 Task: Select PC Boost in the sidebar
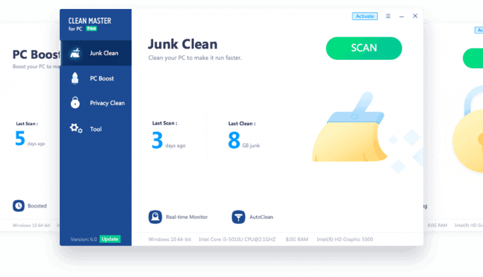coord(96,78)
